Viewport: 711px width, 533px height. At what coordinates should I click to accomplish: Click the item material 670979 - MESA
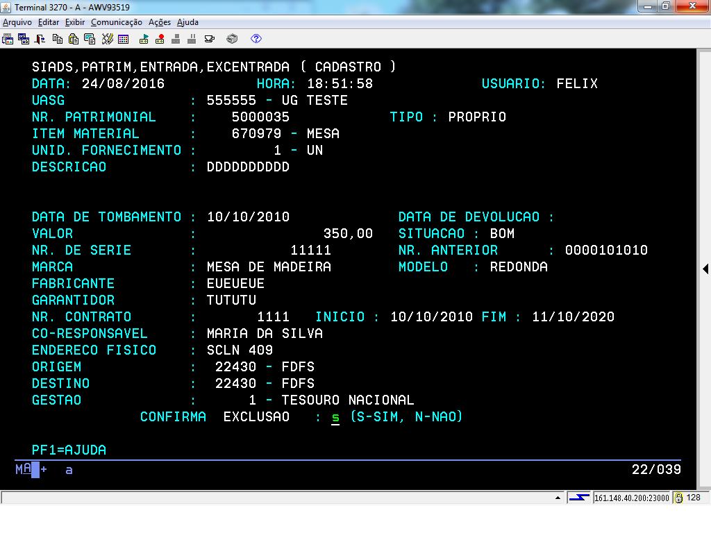(285, 134)
